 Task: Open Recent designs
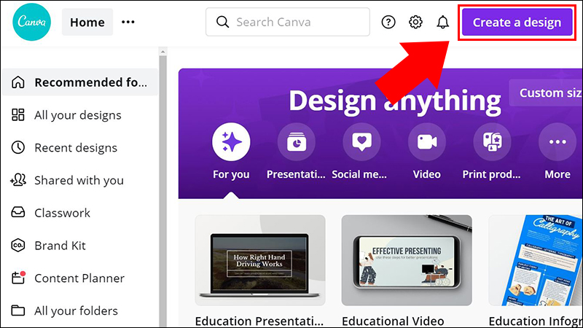pyautogui.click(x=76, y=148)
